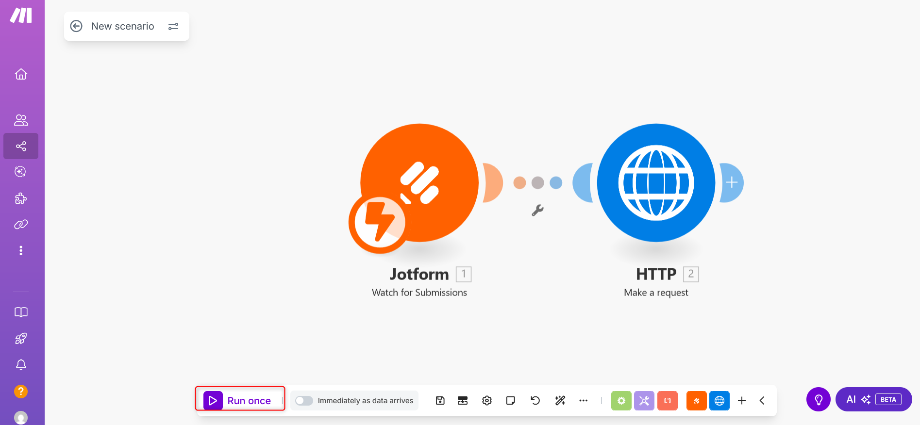The width and height of the screenshot is (920, 425).
Task: Collapse favorites with the left chevron
Action: [762, 400]
